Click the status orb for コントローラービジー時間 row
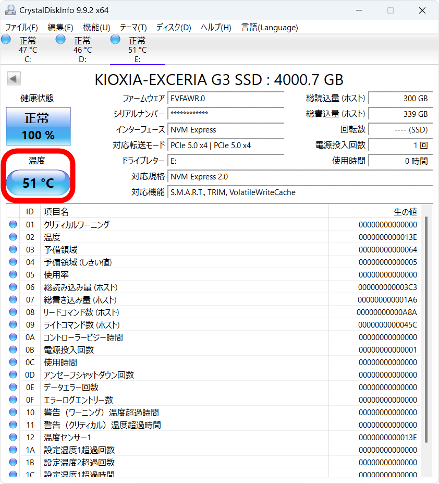This screenshot has width=439, height=484. click(13, 337)
